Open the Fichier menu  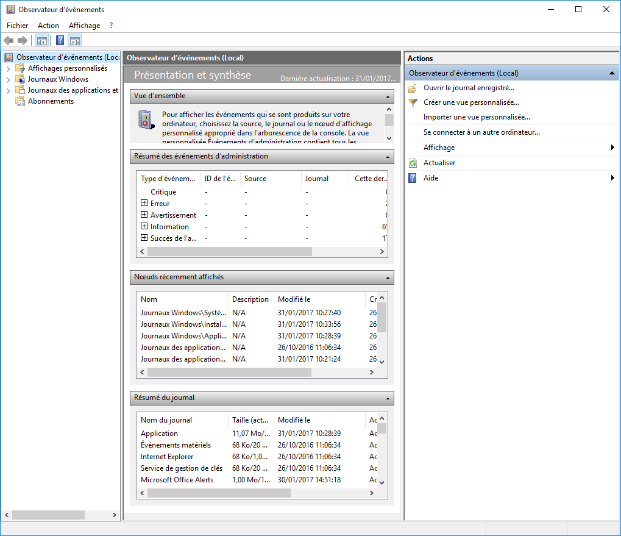[18, 26]
